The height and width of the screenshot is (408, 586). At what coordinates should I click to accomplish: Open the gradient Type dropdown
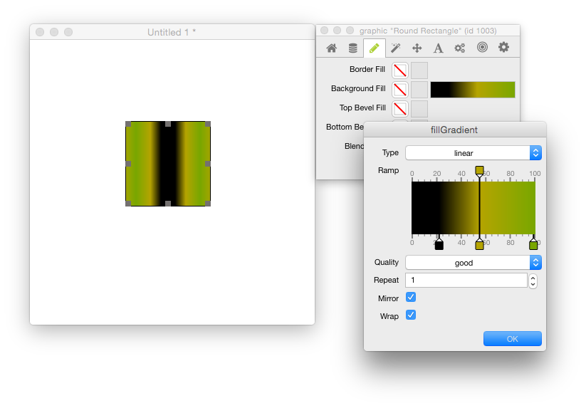[473, 153]
